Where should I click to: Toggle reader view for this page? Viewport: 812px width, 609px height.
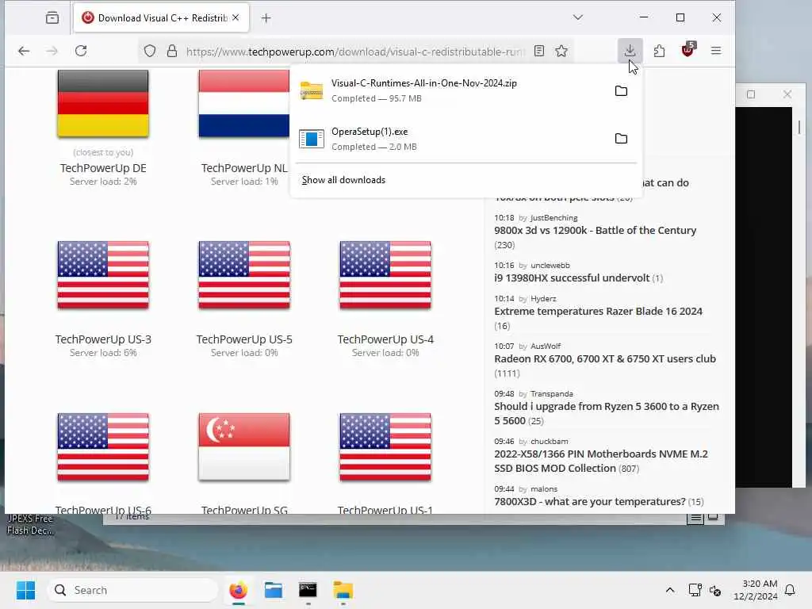pos(539,51)
